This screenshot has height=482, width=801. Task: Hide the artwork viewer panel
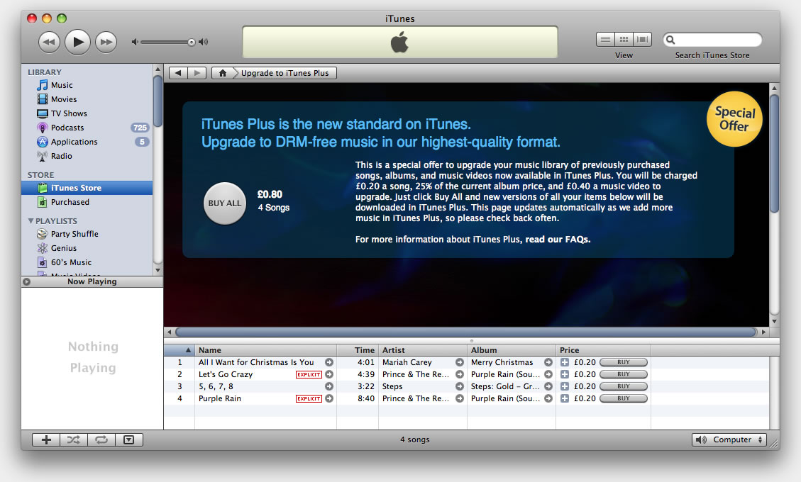[x=128, y=439]
